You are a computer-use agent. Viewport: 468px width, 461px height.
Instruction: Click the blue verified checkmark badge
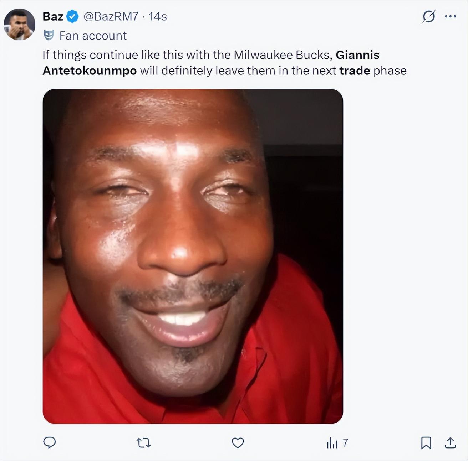point(73,16)
